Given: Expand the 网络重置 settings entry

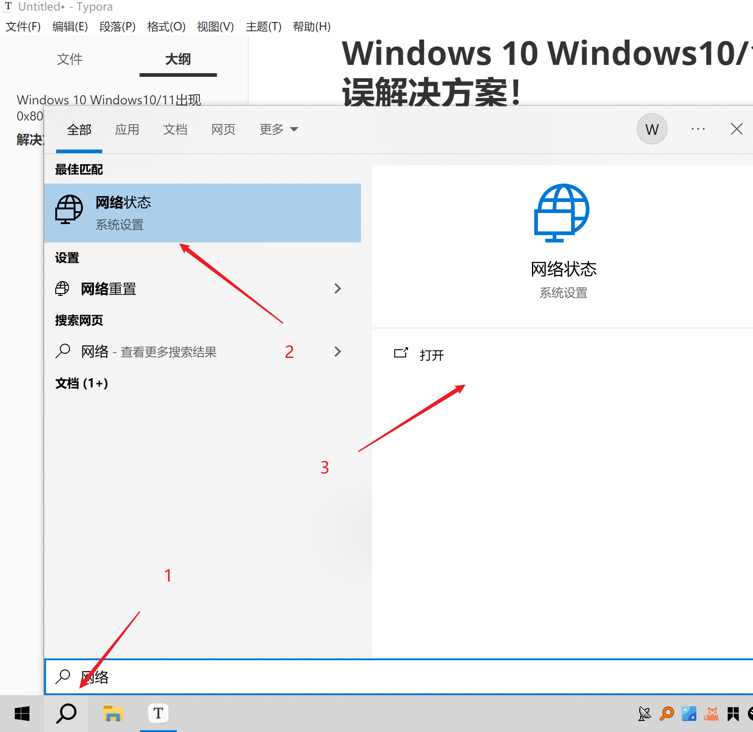Looking at the screenshot, I should tap(338, 288).
